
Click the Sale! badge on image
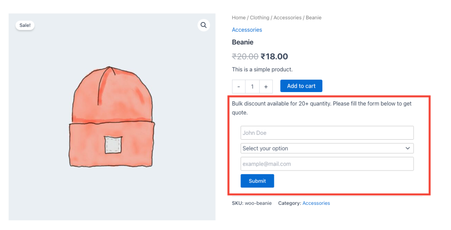click(25, 25)
